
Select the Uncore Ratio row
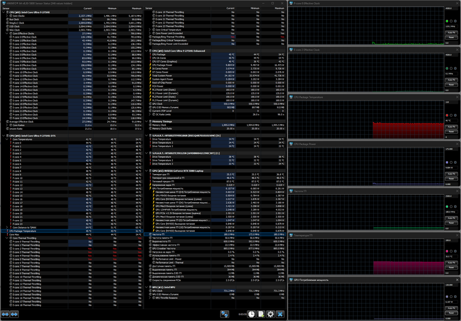[x=72, y=128]
